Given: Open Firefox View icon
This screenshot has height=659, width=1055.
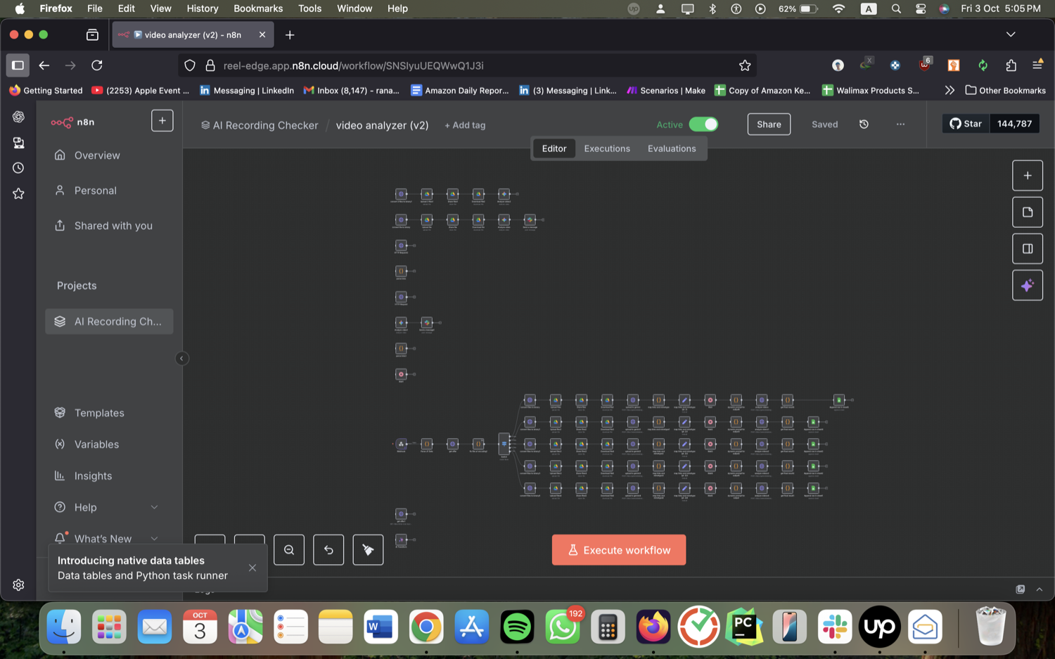Looking at the screenshot, I should [92, 34].
